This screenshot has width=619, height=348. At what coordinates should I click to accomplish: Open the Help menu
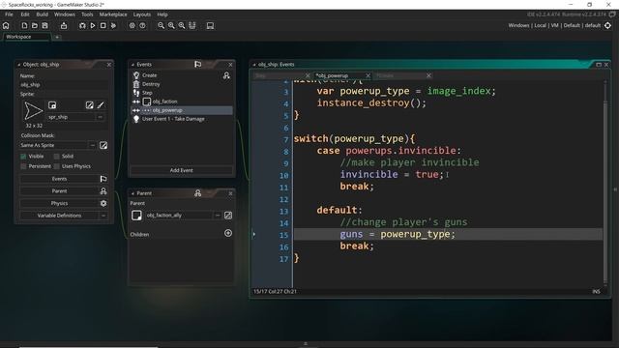[x=162, y=14]
